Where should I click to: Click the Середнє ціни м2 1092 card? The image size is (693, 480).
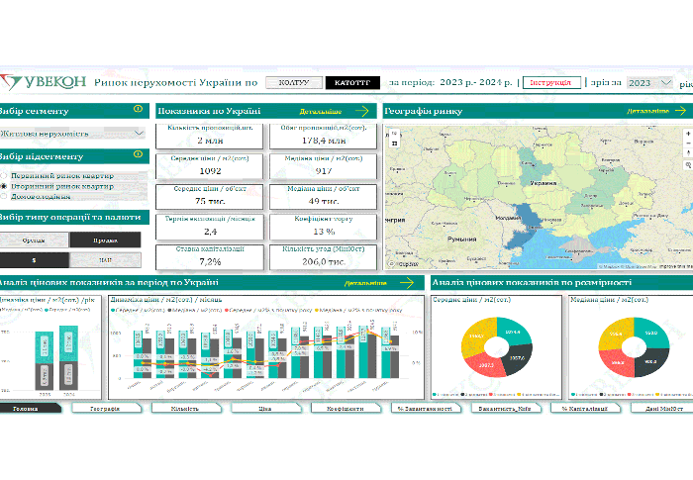pos(210,166)
